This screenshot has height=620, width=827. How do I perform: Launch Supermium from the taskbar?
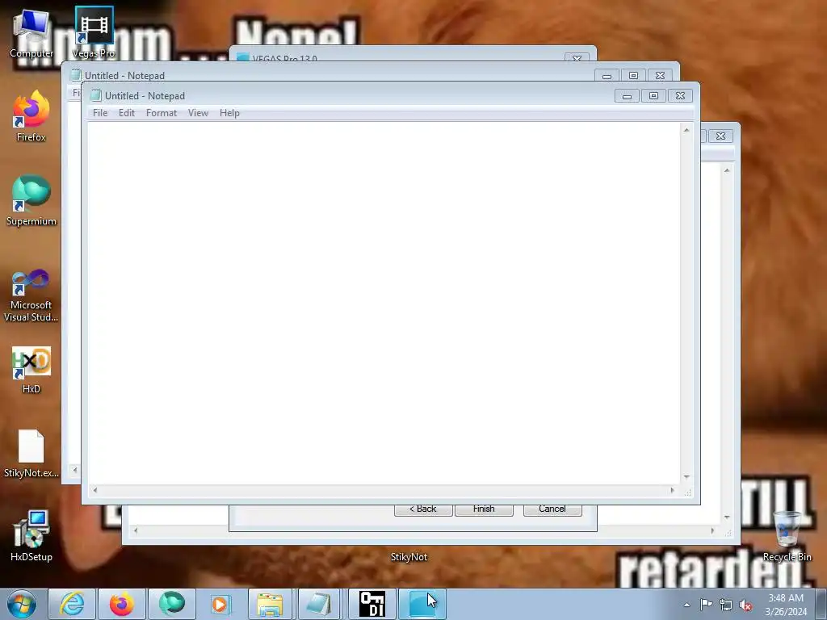(172, 604)
